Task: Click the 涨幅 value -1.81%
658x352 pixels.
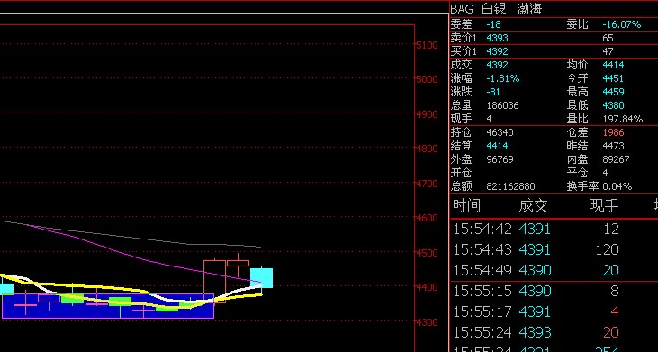Action: pos(503,78)
